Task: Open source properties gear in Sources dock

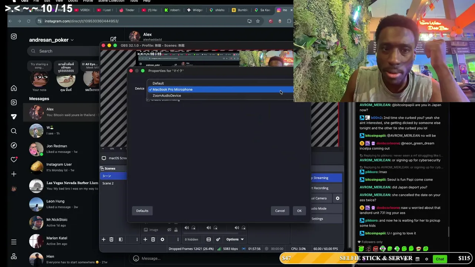Action: click(x=162, y=240)
